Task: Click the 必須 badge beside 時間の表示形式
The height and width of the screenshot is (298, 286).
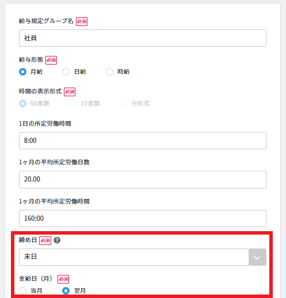Action: pyautogui.click(x=70, y=92)
